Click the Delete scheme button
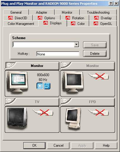120x152 pixels. coord(95,54)
